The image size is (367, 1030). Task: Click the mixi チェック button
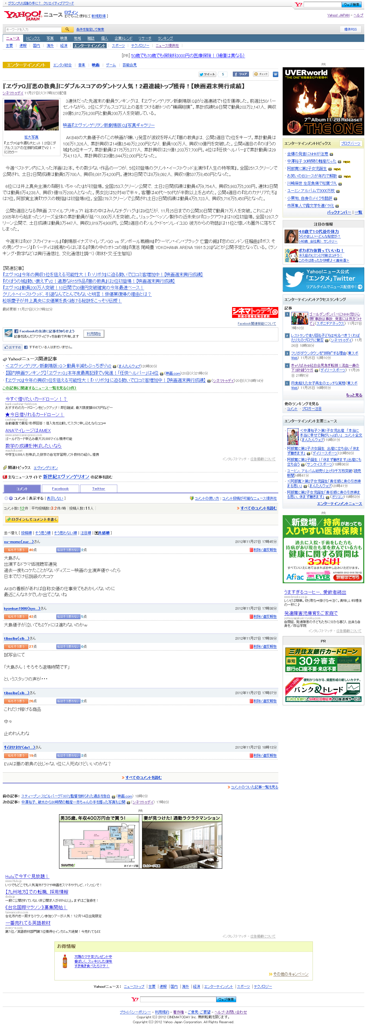point(261,74)
